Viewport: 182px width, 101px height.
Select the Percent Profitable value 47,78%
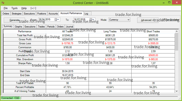click(68, 87)
